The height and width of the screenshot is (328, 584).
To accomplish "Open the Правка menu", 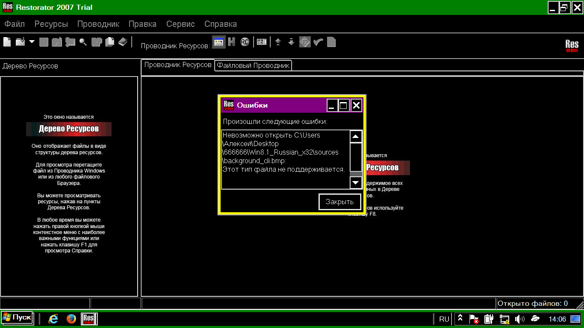I will pos(142,24).
